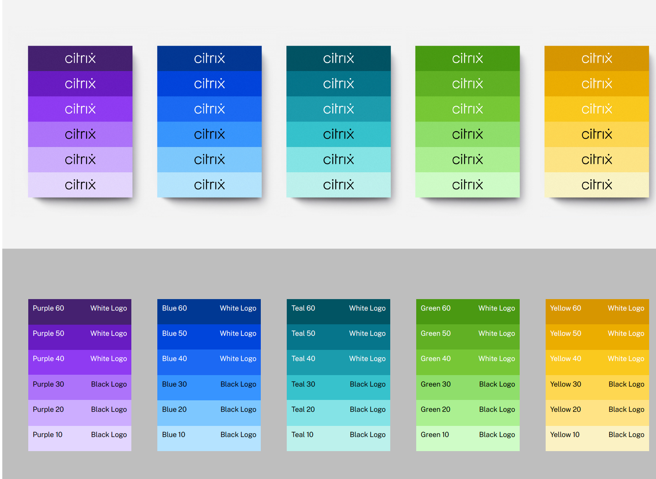Select the Blue 50 swatch row
Screen dimensions: 656x479
(209, 337)
